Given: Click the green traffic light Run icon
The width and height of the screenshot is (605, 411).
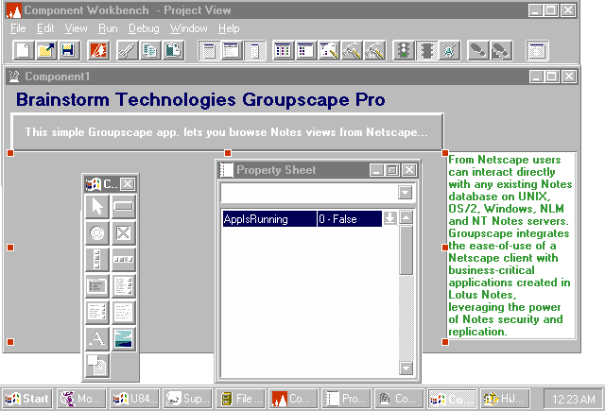Looking at the screenshot, I should [x=404, y=50].
